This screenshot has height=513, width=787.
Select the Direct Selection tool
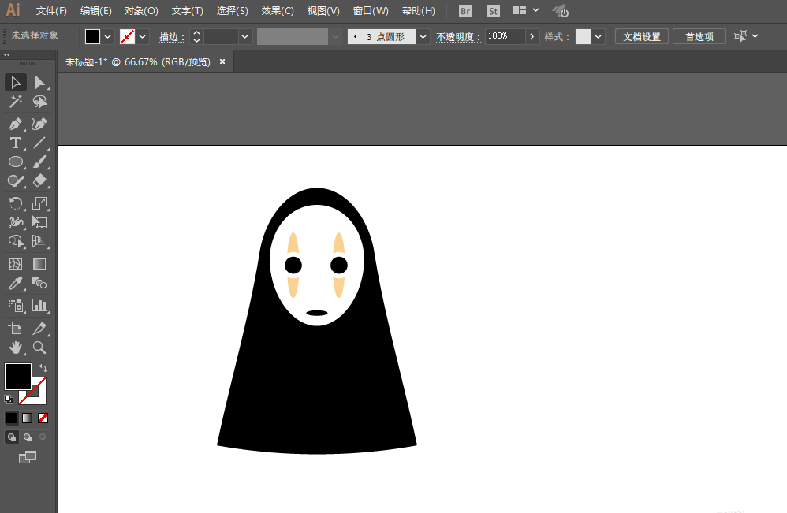pos(39,83)
